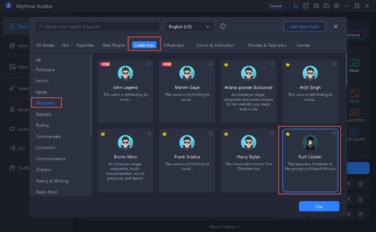Screen dimensions: 376x232
Task: Switch to the All Voices tab
Action: click(x=45, y=45)
